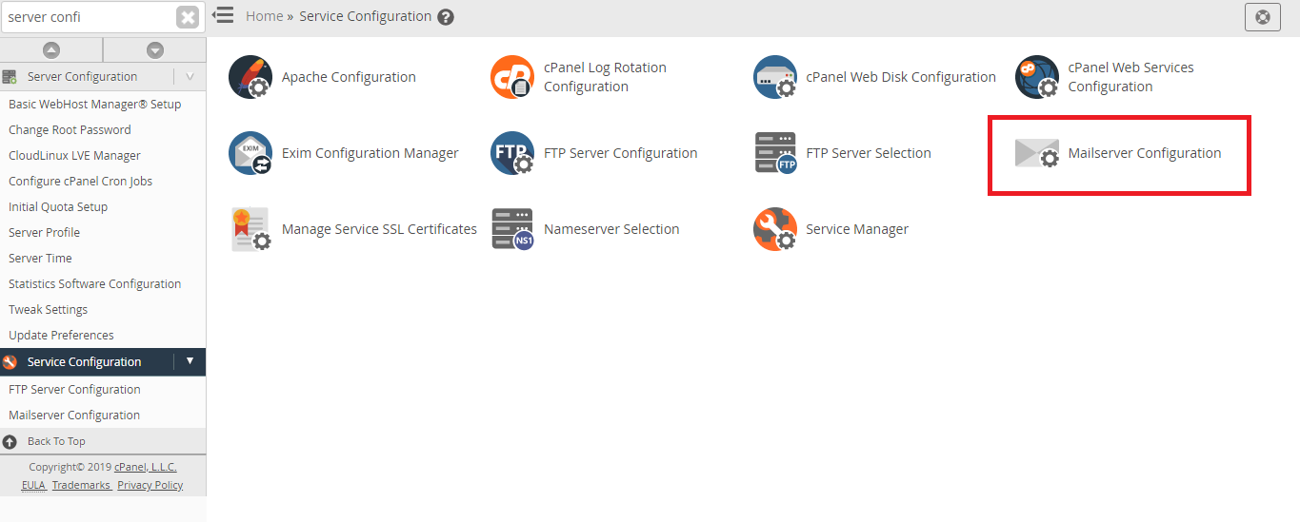Open the Apache Configuration feather icon
This screenshot has height=522, width=1300.
(x=250, y=77)
